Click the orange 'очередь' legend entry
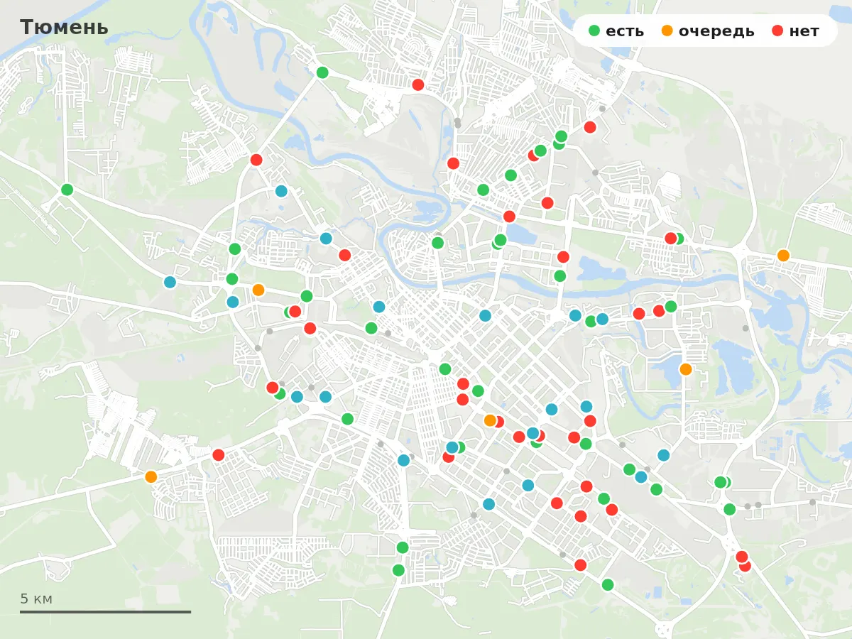 click(x=708, y=31)
